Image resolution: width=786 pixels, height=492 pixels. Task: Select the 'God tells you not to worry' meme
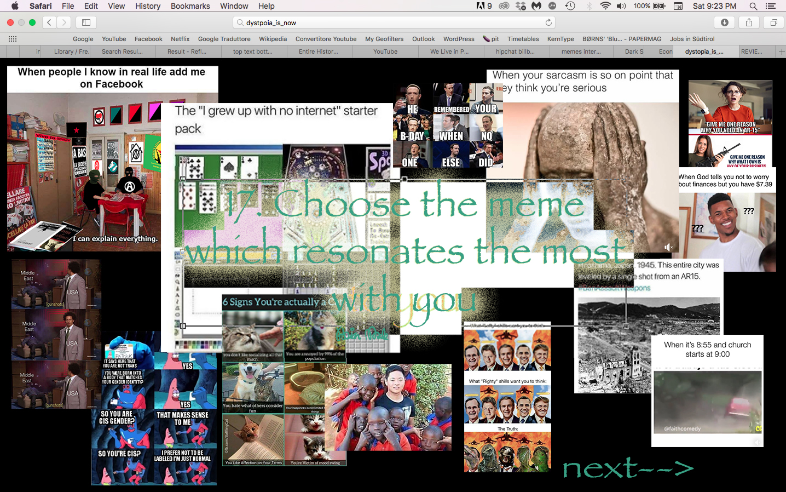(727, 219)
